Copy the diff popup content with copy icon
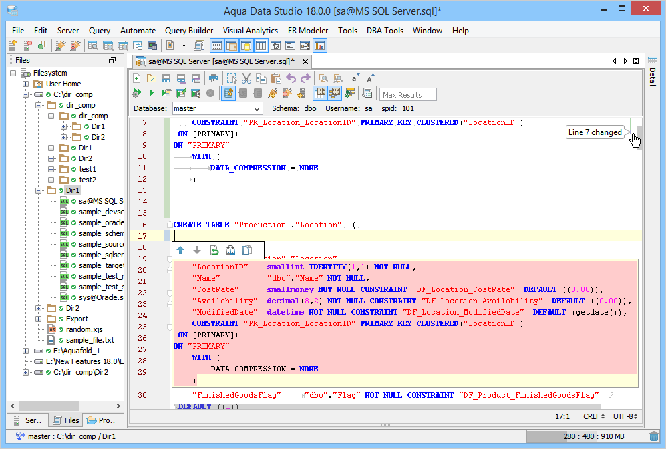This screenshot has height=449, width=666. click(247, 250)
